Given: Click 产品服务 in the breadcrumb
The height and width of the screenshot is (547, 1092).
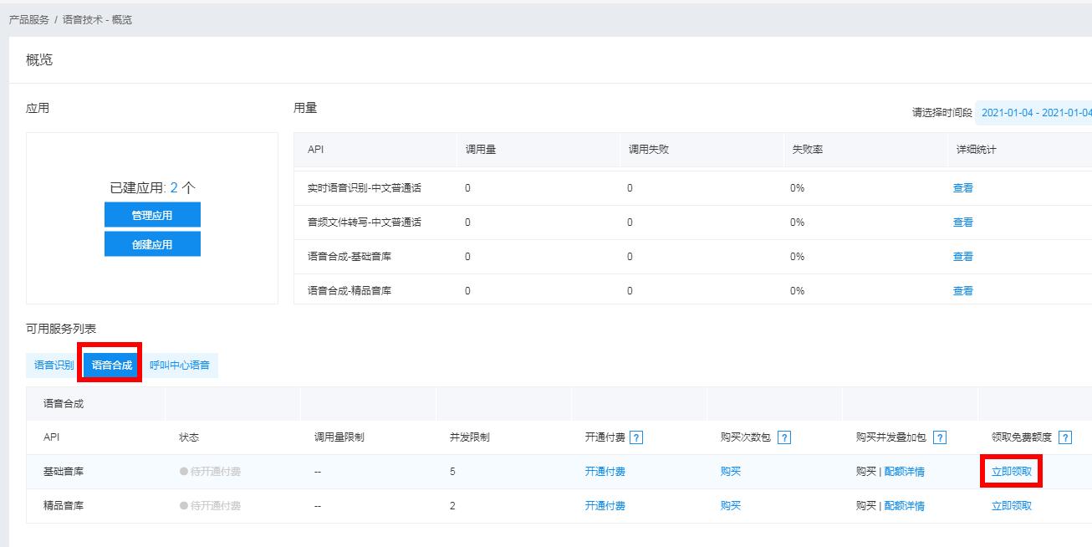Looking at the screenshot, I should pos(29,19).
